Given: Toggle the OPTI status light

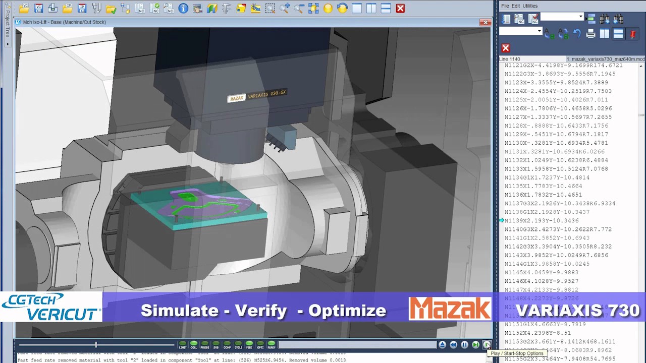Looking at the screenshot, I should pyautogui.click(x=260, y=344).
